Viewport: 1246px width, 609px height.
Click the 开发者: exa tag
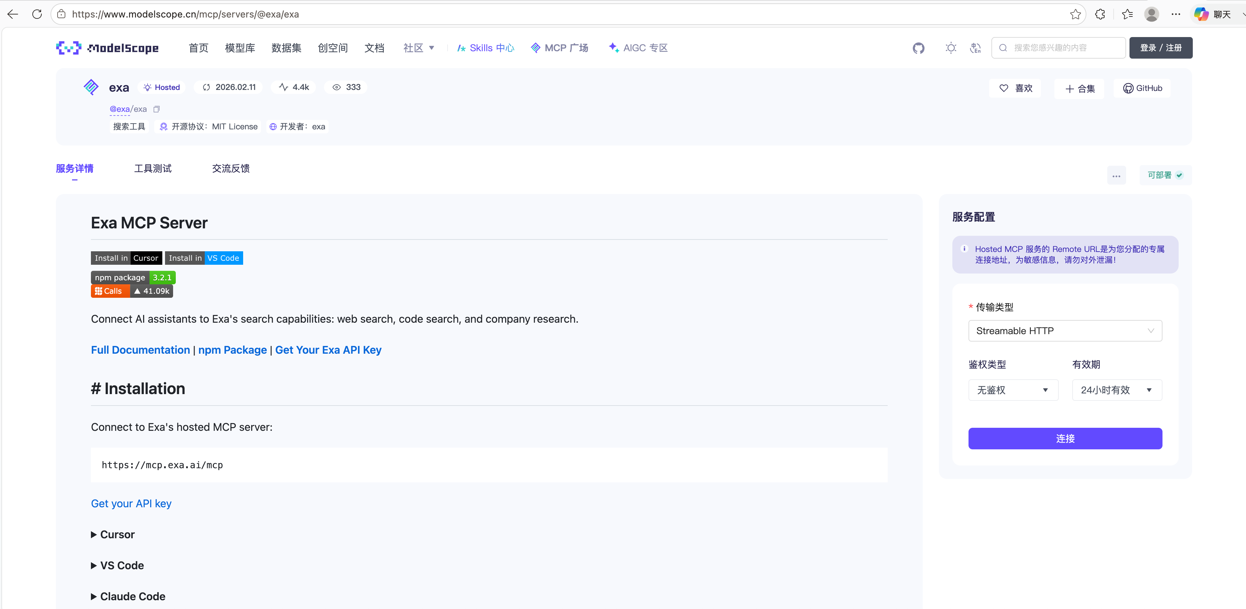[297, 127]
